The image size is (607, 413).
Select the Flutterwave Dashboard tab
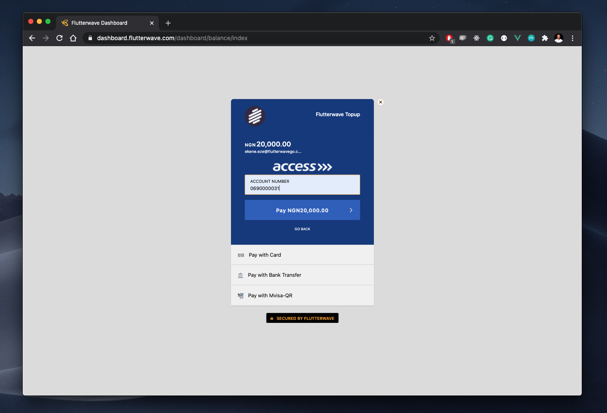coord(107,23)
